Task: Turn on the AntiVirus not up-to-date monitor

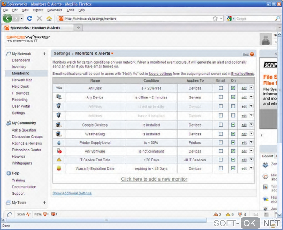Action: 233,106
